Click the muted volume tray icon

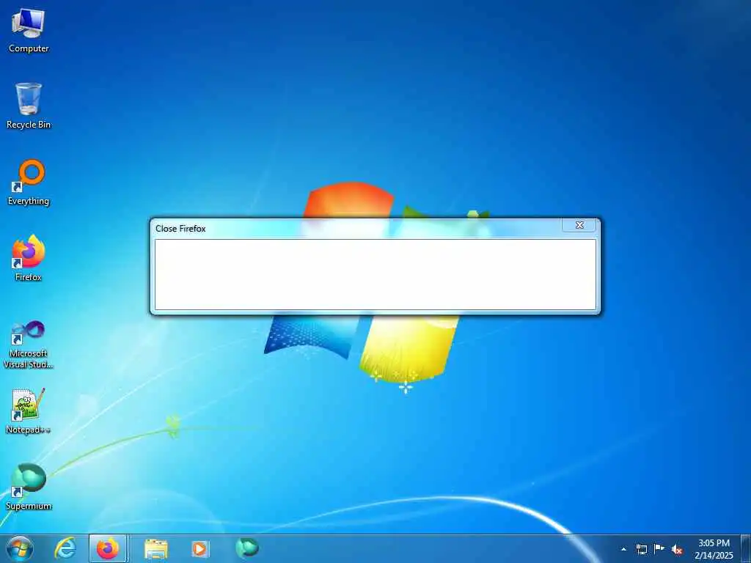(677, 550)
